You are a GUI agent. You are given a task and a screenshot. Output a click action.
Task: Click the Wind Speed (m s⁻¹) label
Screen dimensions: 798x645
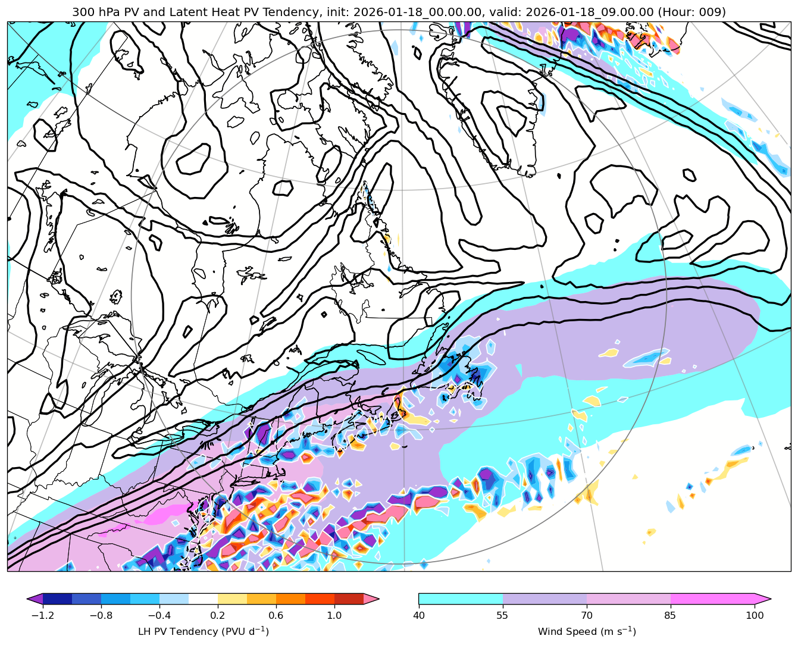click(x=587, y=631)
